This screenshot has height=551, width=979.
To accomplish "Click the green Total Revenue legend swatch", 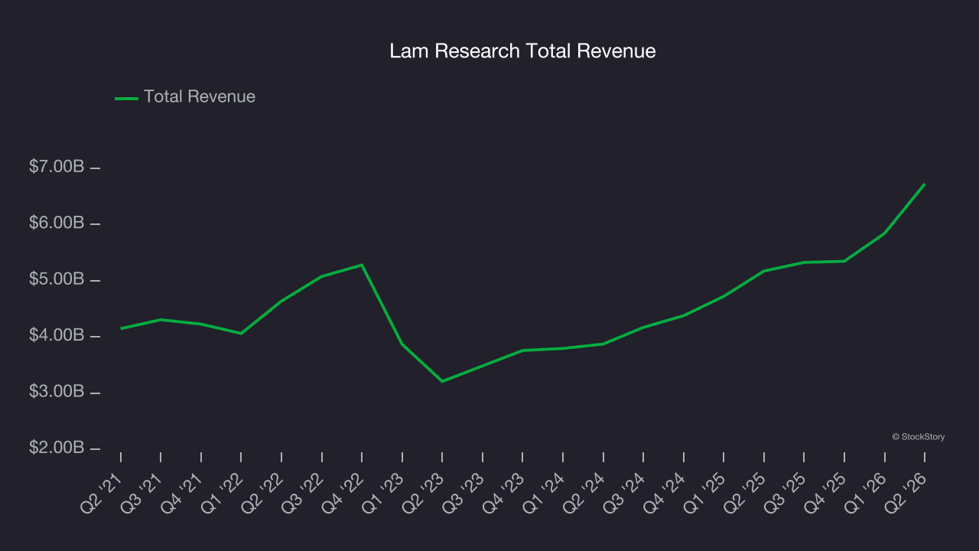I will point(126,98).
